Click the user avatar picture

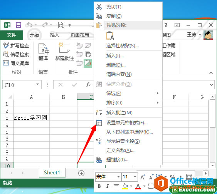(208, 35)
